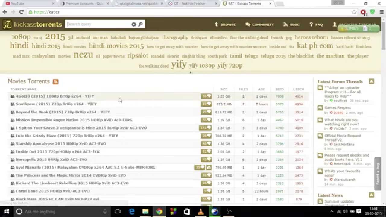
Task: Sort torrents by SEED column
Action: click(280, 89)
